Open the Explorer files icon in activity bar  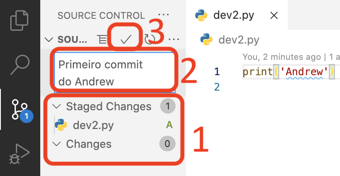(19, 21)
